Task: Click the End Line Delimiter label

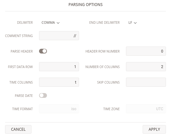Action: coord(104,22)
